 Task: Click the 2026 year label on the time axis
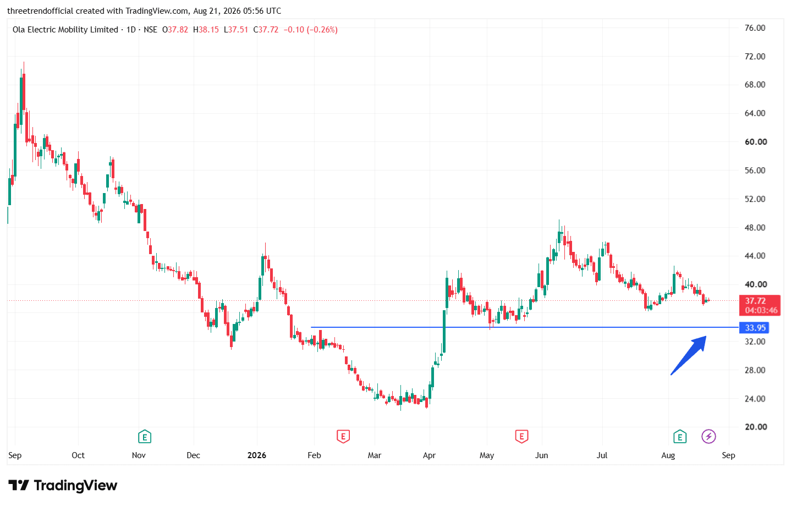(257, 455)
